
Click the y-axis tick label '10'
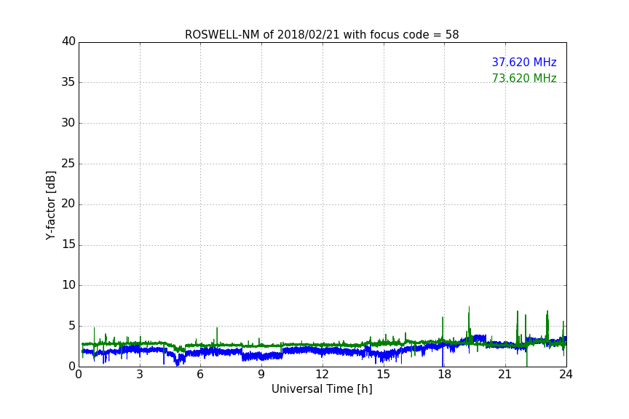coord(68,285)
